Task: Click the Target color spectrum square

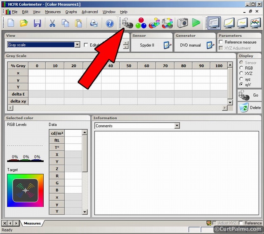Action: coord(25,190)
